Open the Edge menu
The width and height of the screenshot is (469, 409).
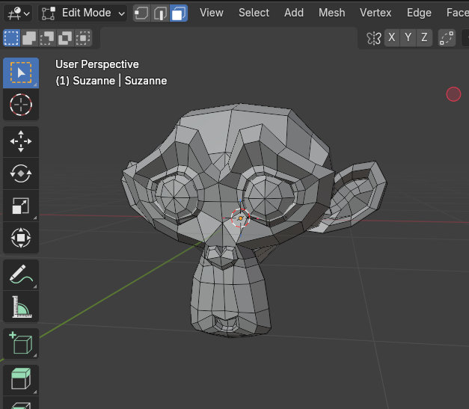pyautogui.click(x=419, y=13)
